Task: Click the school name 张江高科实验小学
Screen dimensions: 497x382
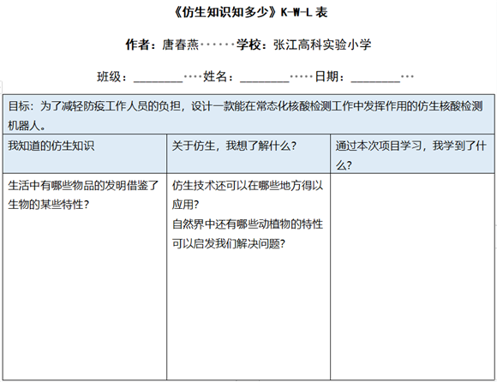Action: click(x=322, y=45)
